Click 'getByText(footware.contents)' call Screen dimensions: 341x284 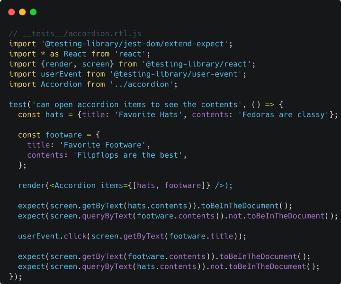(146, 256)
